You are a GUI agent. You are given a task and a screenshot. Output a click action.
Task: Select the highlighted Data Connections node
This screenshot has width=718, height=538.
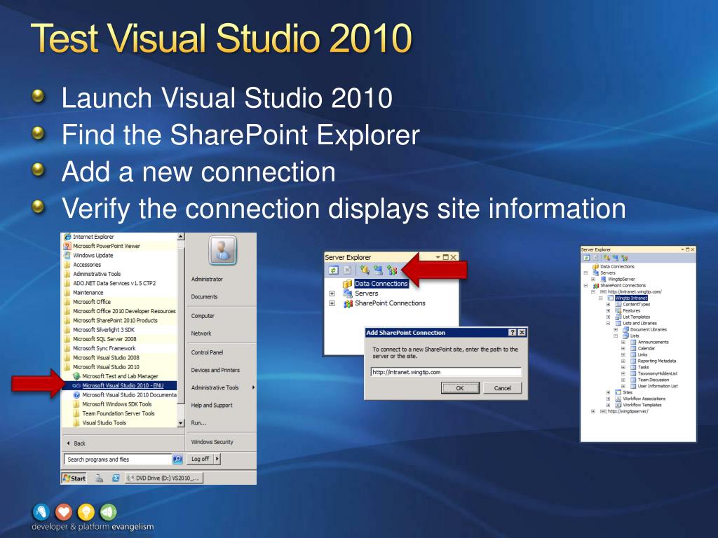point(381,284)
